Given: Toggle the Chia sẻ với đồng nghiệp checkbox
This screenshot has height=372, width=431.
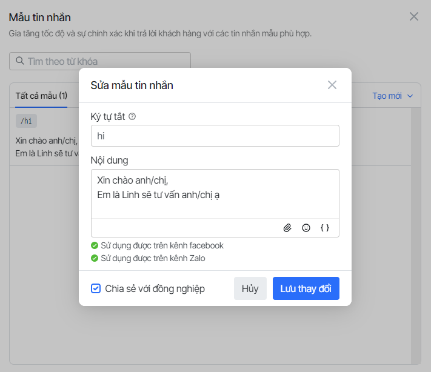Looking at the screenshot, I should coord(96,288).
